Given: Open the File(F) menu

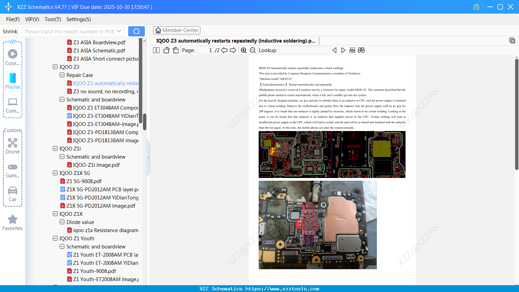Looking at the screenshot, I should tap(13, 19).
